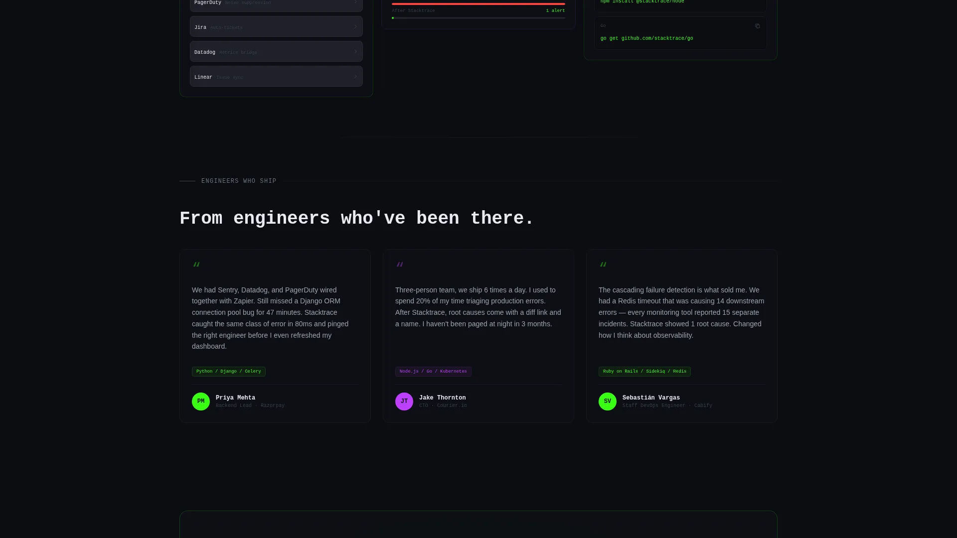Click the name 'Sebastián Vargas'
The height and width of the screenshot is (538, 957).
click(651, 398)
